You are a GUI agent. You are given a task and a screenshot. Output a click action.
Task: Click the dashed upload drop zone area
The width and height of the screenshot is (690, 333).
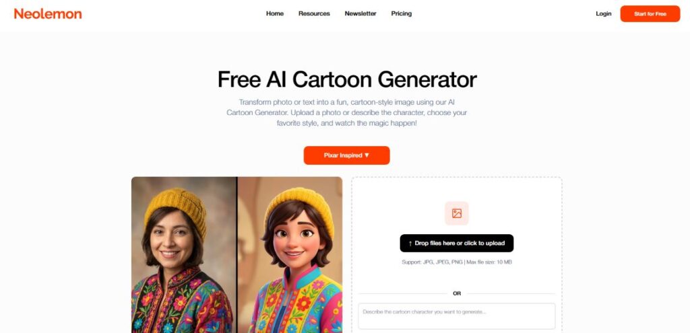click(457, 255)
